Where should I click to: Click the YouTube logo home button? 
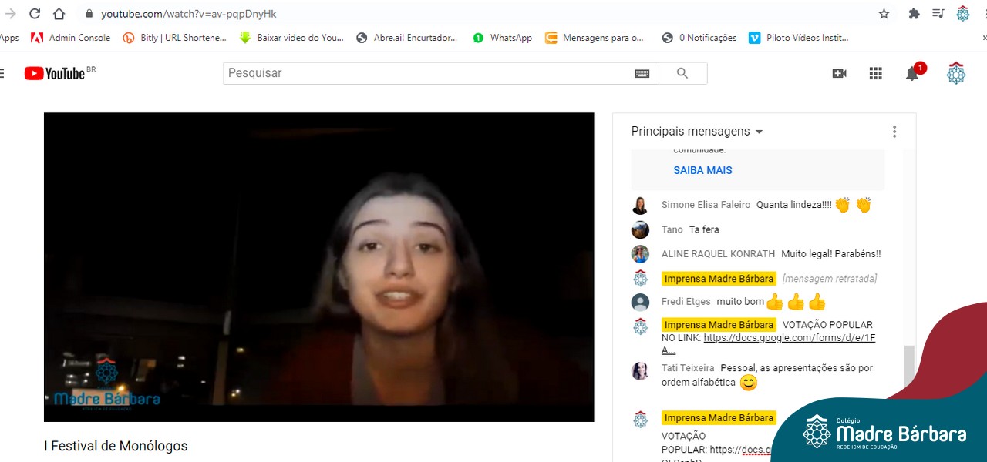pyautogui.click(x=56, y=73)
